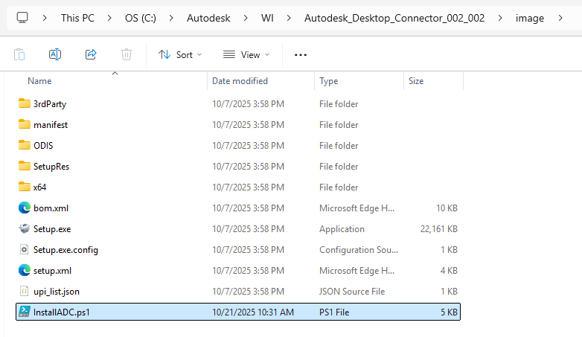
Task: Click the This PC monitor icon
Action: click(22, 18)
